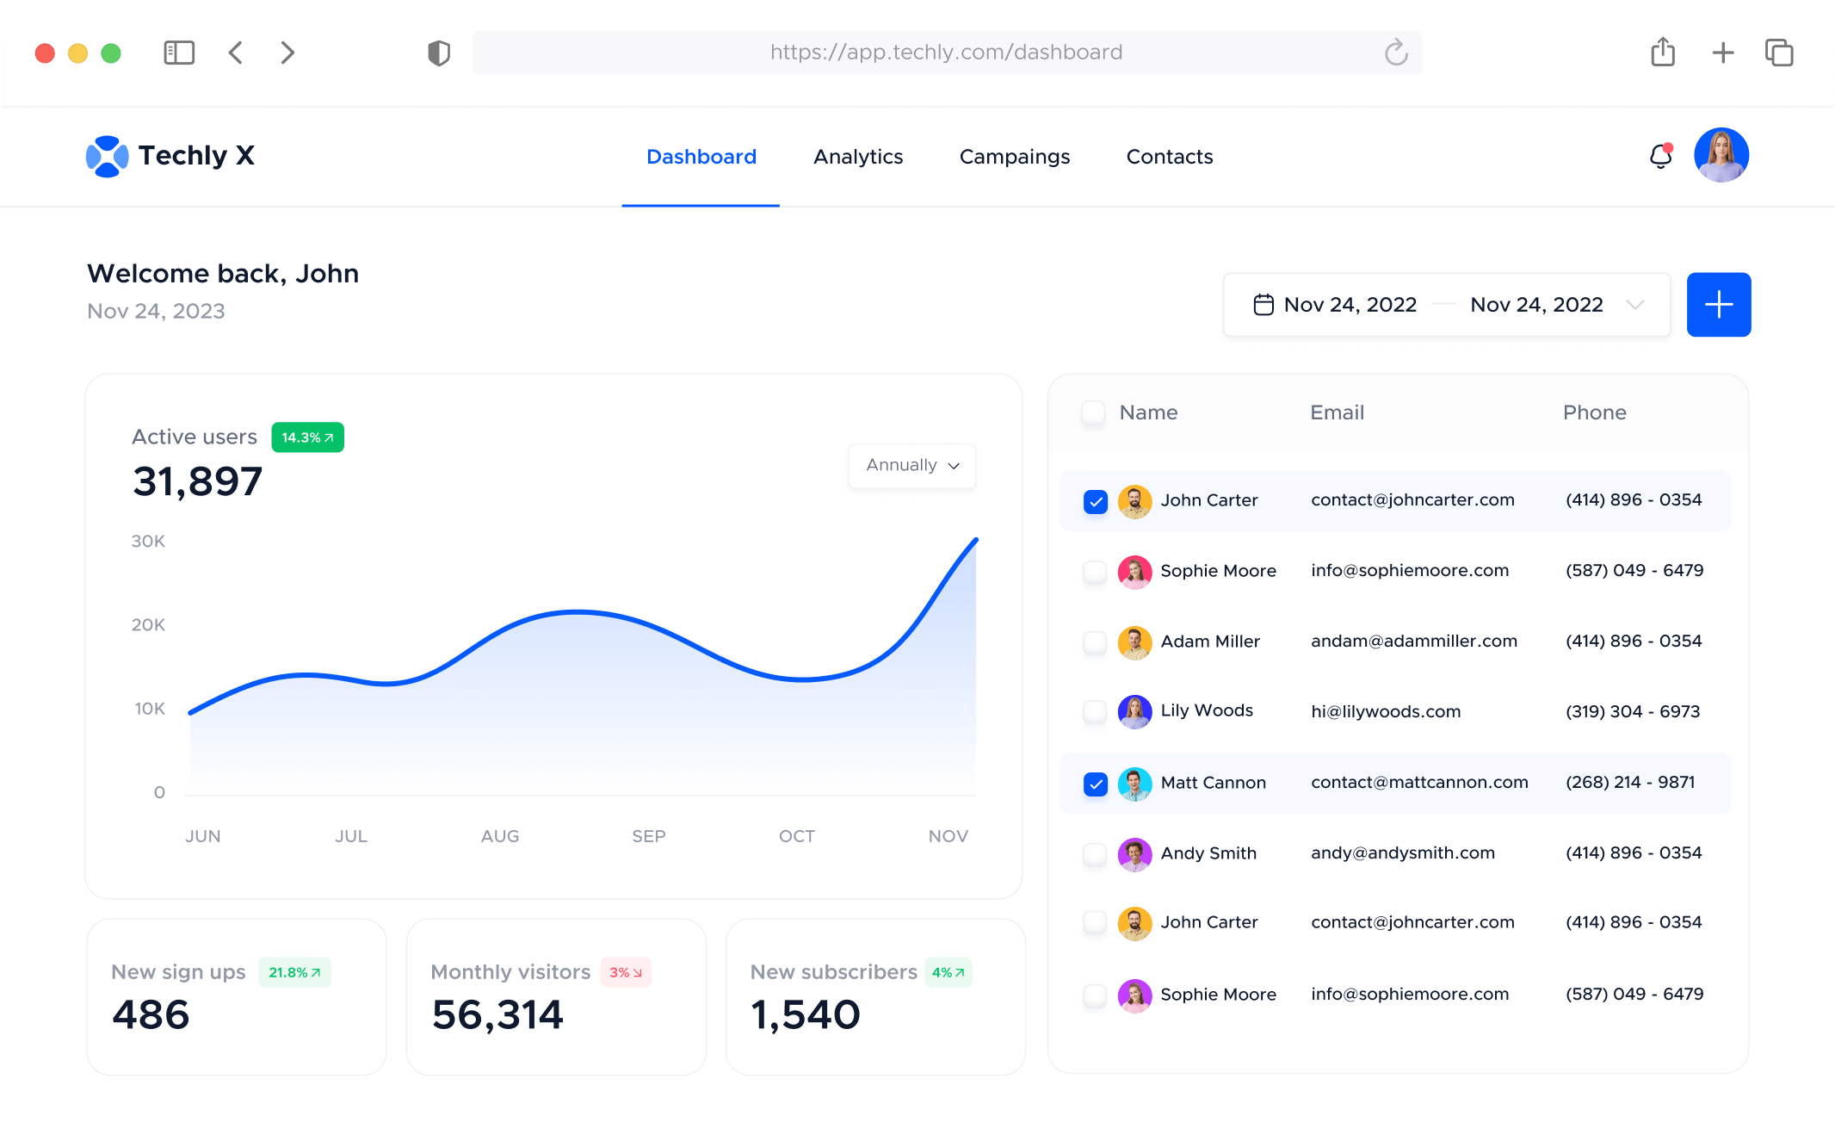The image size is (1835, 1147).
Task: Click the 14.3% growth badge
Action: click(306, 437)
